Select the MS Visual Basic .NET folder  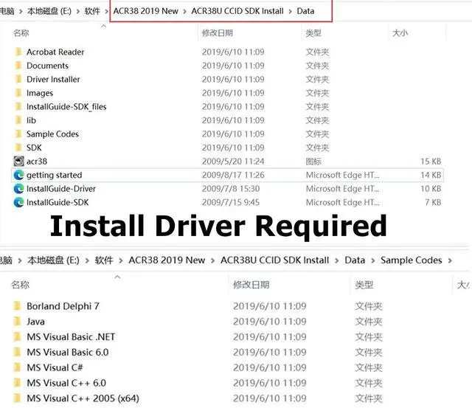point(71,337)
